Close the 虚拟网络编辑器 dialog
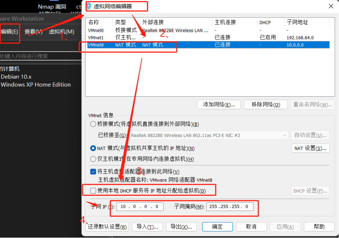Screen dimensions: 339x238 pyautogui.click(x=331, y=6)
